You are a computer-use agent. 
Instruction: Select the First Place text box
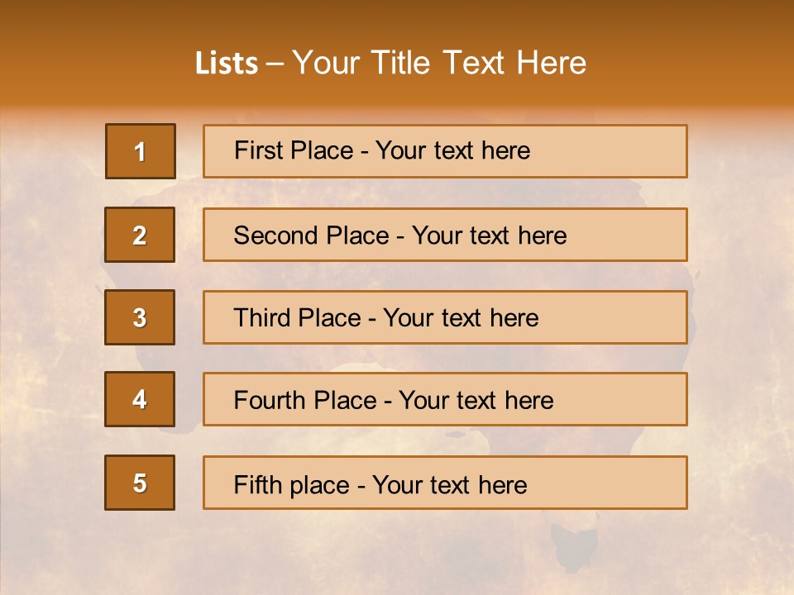[445, 151]
